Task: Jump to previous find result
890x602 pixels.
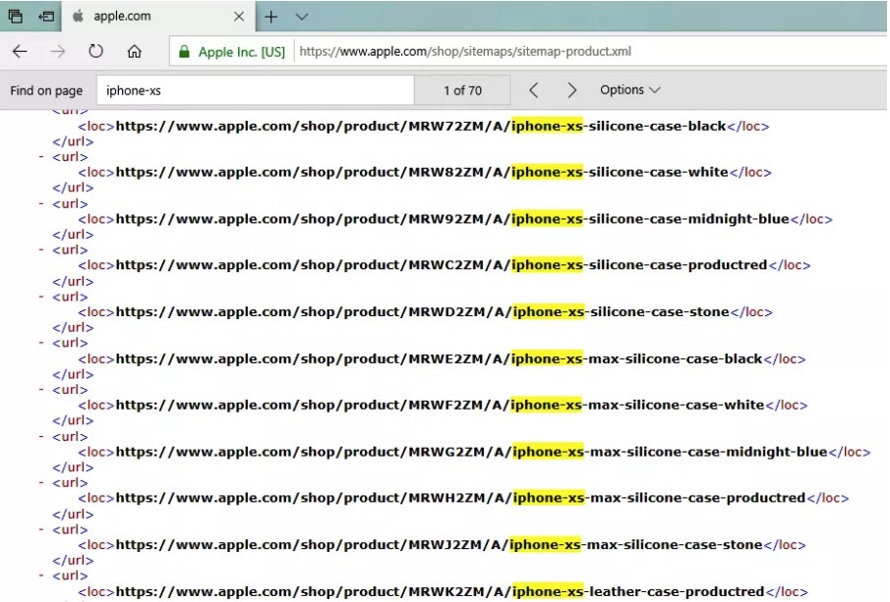Action: point(534,90)
